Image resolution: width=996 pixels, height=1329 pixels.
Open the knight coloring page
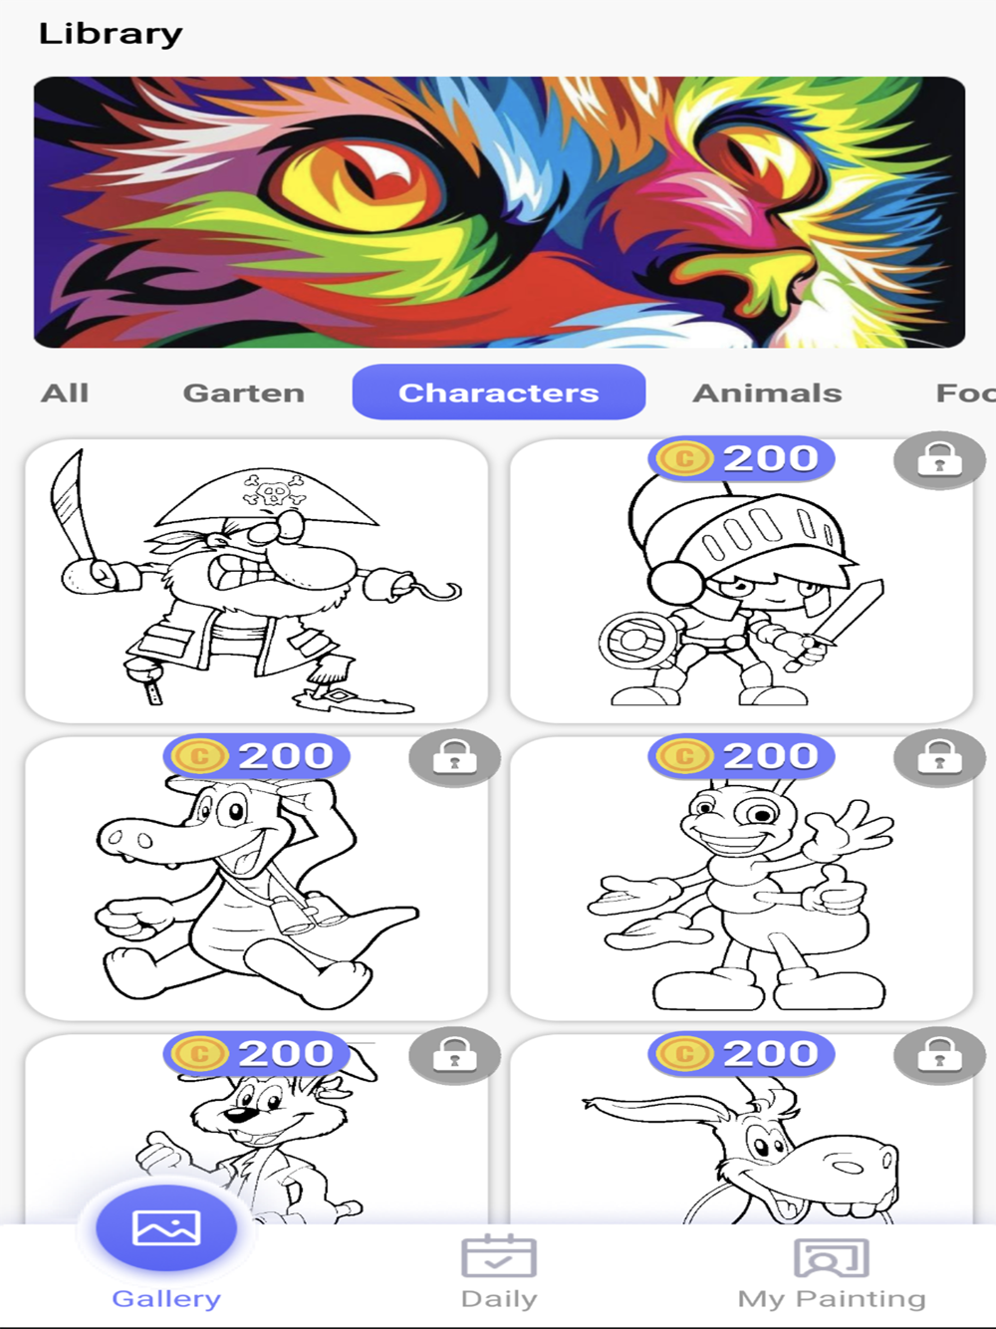[741, 581]
